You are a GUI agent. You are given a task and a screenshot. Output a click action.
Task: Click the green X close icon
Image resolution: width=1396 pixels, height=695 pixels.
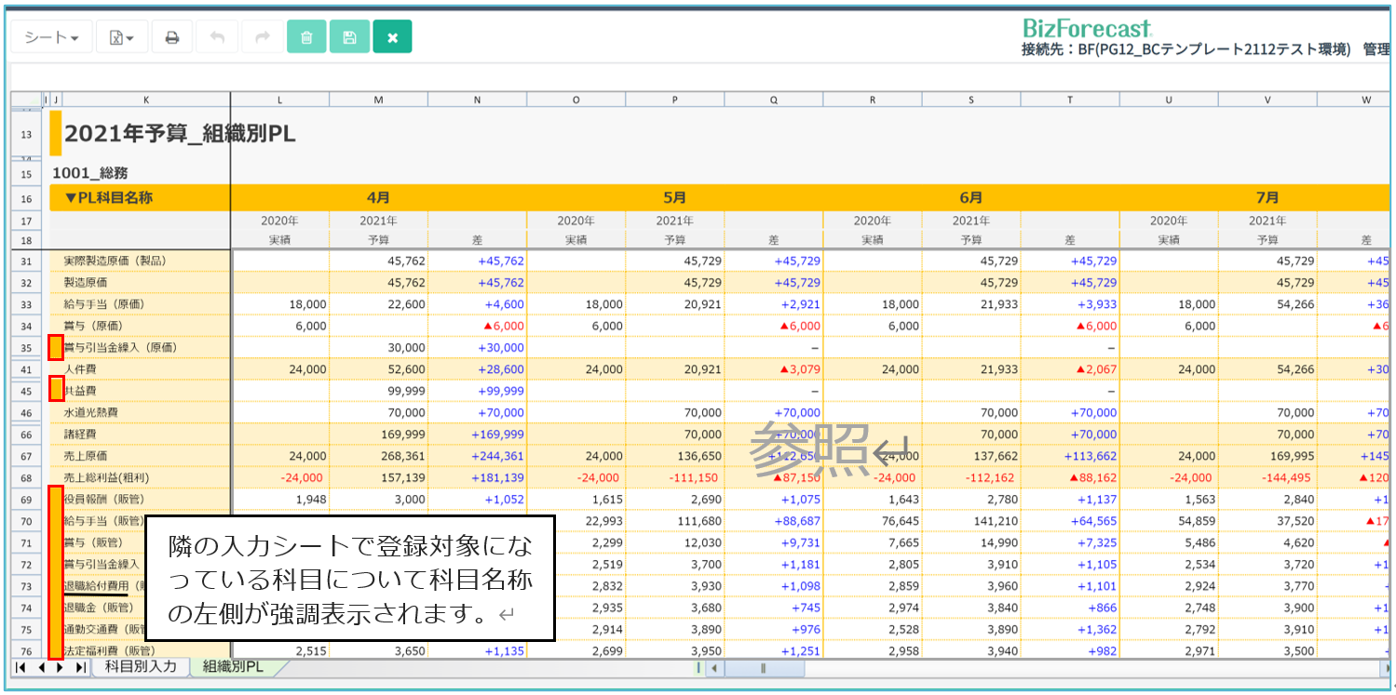point(392,37)
